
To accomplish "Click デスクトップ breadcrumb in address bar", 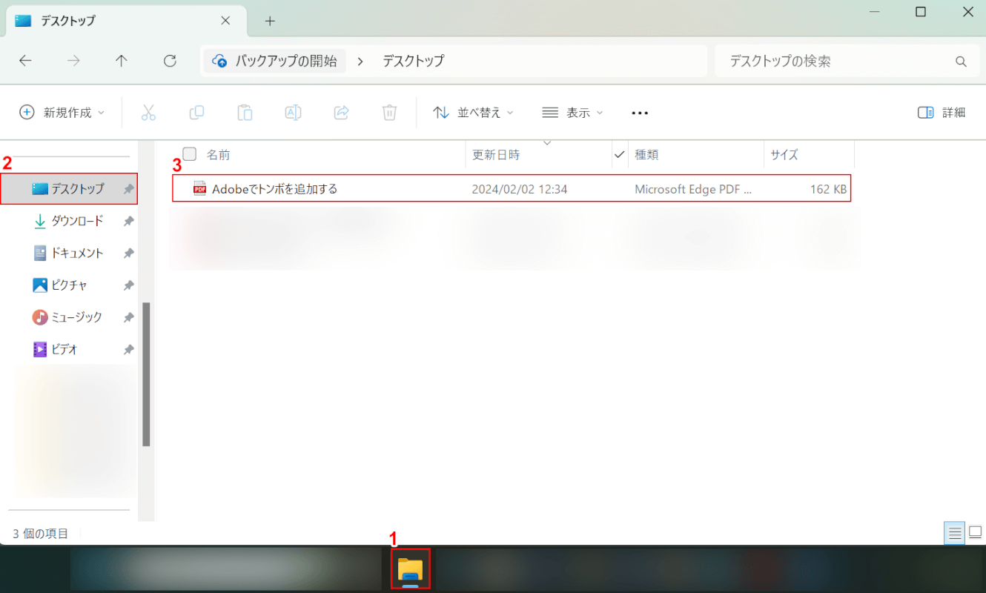I will pos(414,61).
